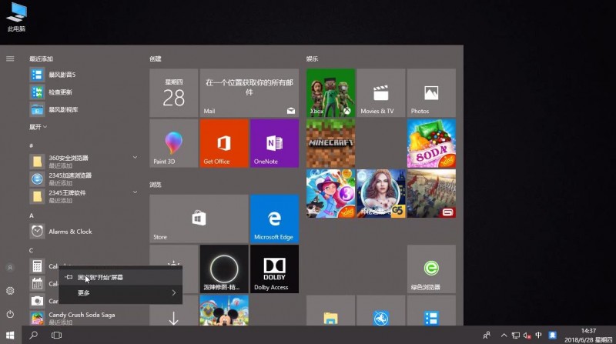
Task: Click the letter A section header
Action: pyautogui.click(x=32, y=215)
